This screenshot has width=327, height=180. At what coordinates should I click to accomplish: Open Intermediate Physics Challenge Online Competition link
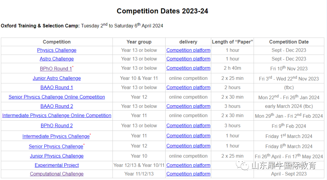pos(57,116)
